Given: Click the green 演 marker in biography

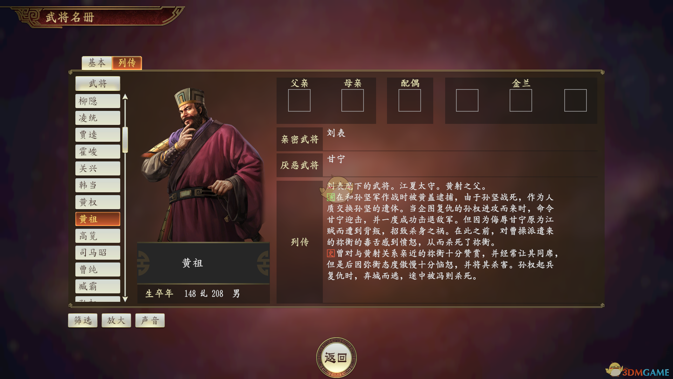Looking at the screenshot, I should click(331, 197).
